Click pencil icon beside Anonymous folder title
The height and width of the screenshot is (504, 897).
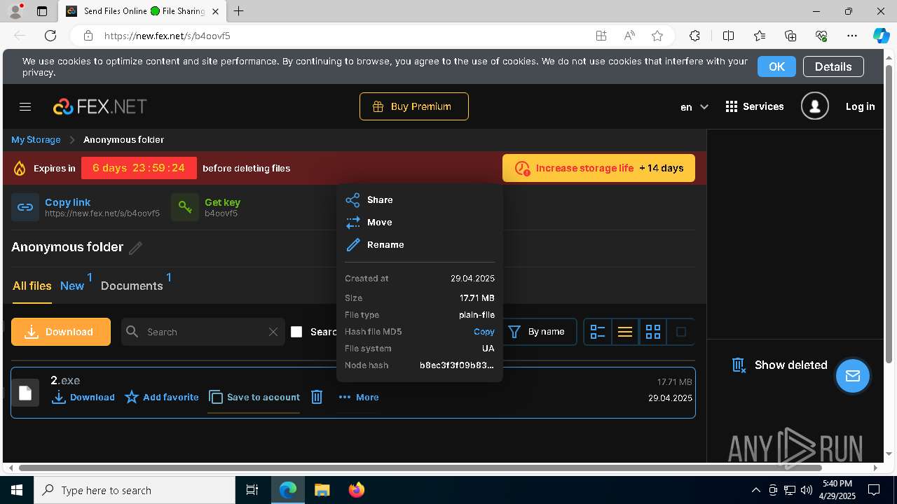click(x=135, y=248)
